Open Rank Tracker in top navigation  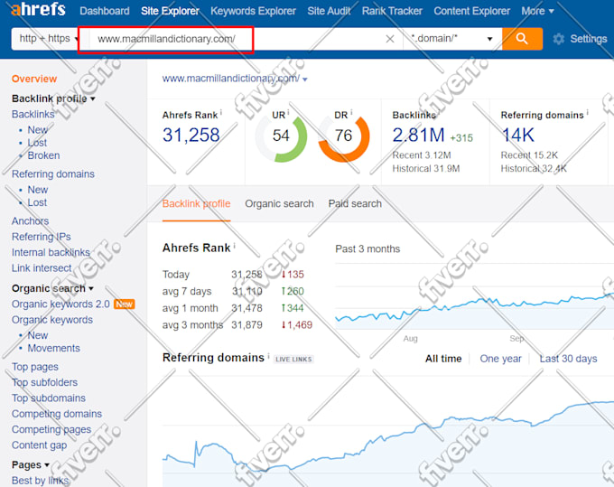pos(392,11)
